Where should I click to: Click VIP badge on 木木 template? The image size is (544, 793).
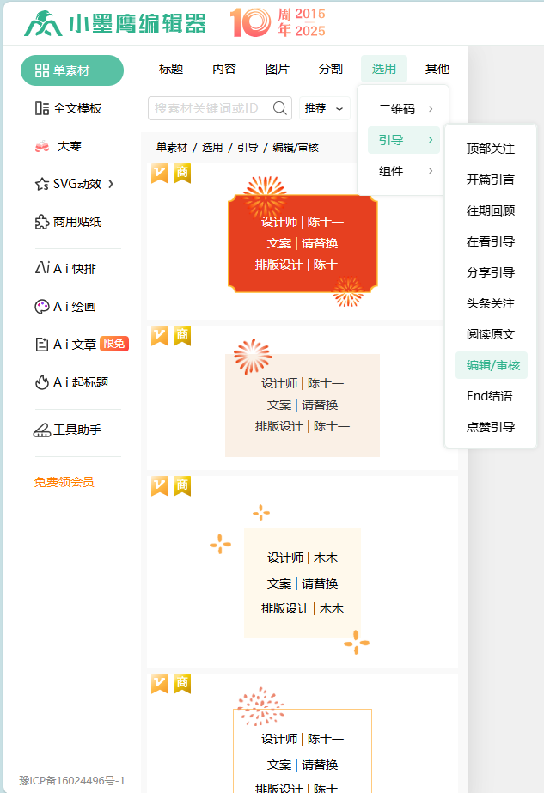[x=160, y=486]
